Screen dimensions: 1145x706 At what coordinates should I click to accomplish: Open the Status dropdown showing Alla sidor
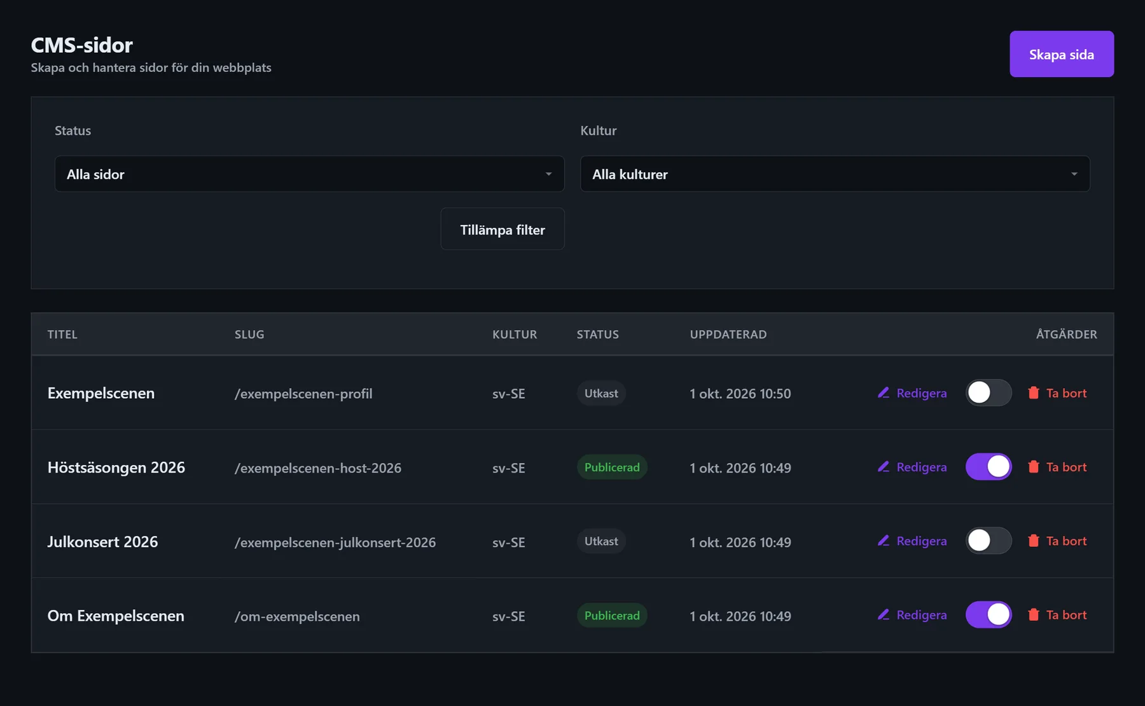310,174
